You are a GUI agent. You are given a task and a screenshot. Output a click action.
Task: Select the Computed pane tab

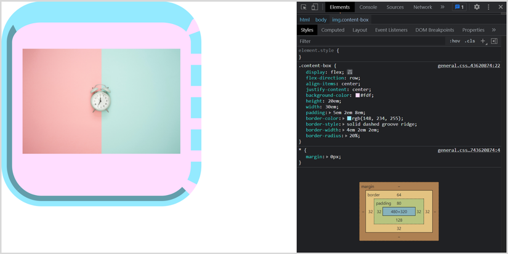(333, 30)
